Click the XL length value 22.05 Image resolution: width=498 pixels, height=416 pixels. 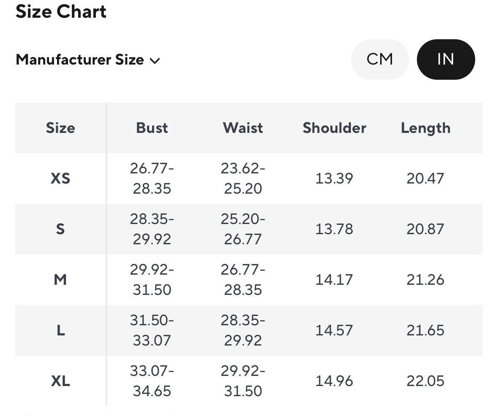click(x=425, y=381)
